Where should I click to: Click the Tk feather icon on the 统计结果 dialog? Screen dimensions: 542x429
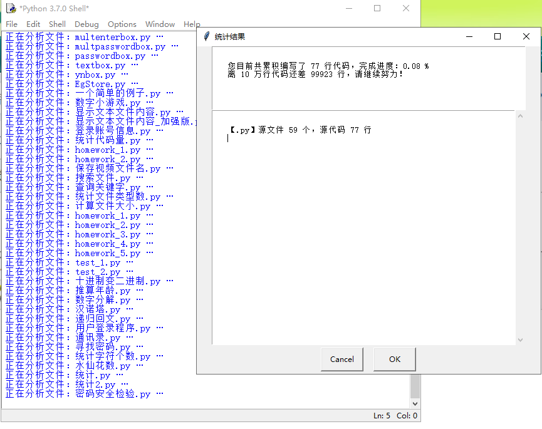[206, 36]
